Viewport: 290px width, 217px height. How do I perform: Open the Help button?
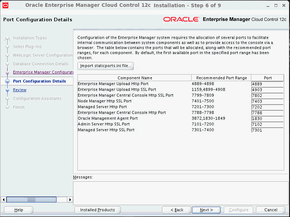(x=18, y=210)
